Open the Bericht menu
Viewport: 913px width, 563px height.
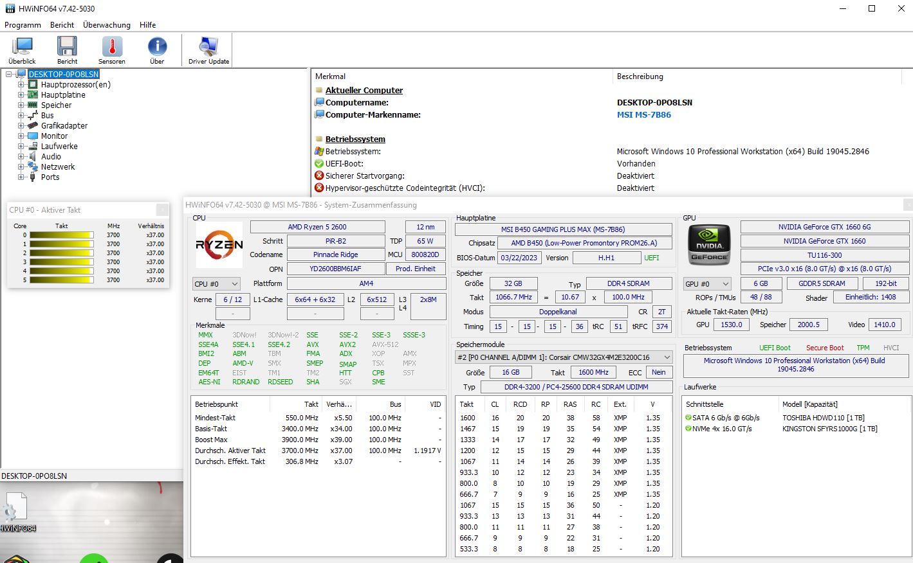pyautogui.click(x=62, y=25)
